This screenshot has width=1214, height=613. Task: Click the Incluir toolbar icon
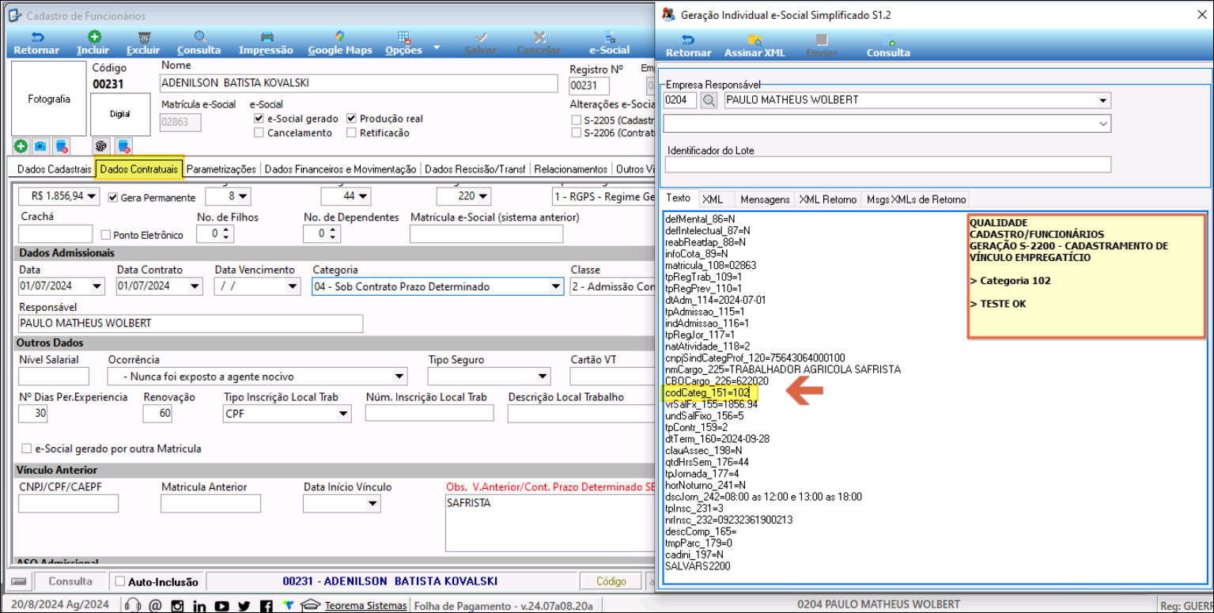coord(93,37)
